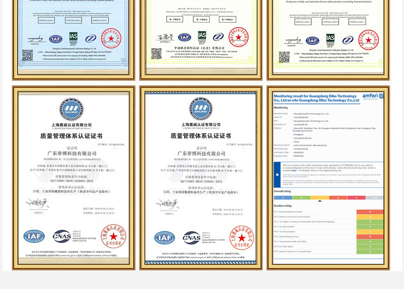The height and width of the screenshot is (289, 404).
Task: Follow the 'here' link in the amfori notice
Action: pyautogui.click(x=294, y=170)
